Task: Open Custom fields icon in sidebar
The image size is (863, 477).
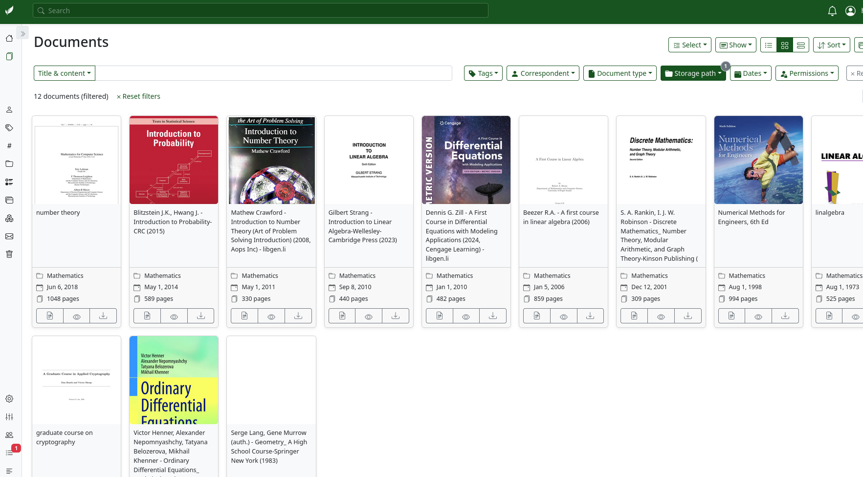Action: tap(9, 182)
